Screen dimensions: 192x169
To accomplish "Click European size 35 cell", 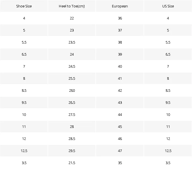I will 120,163.
